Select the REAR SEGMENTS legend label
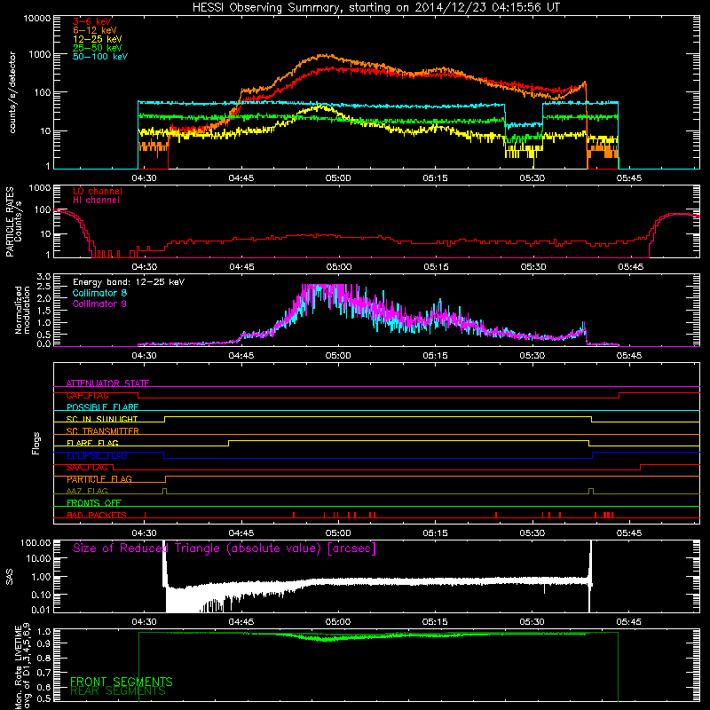710x710 pixels. coord(118,691)
